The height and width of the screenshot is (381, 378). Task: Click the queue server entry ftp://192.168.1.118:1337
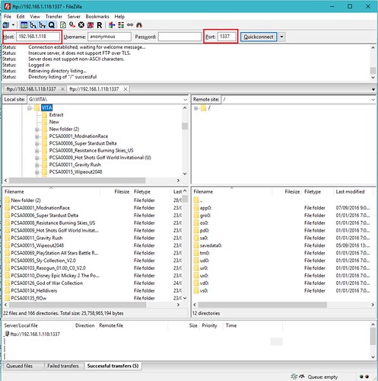[35, 335]
